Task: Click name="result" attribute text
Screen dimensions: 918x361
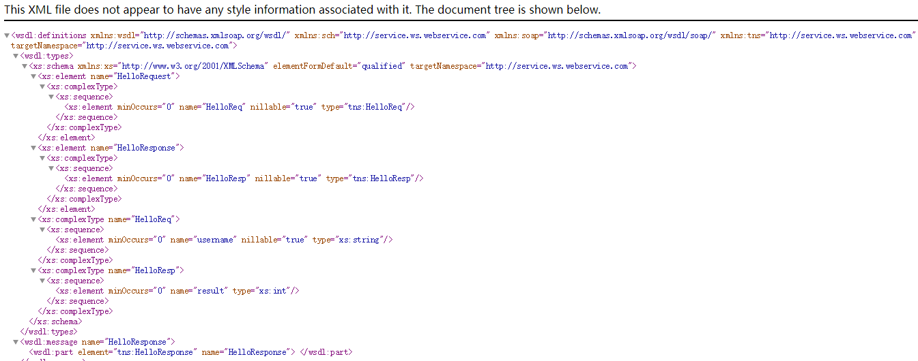Action: click(199, 291)
